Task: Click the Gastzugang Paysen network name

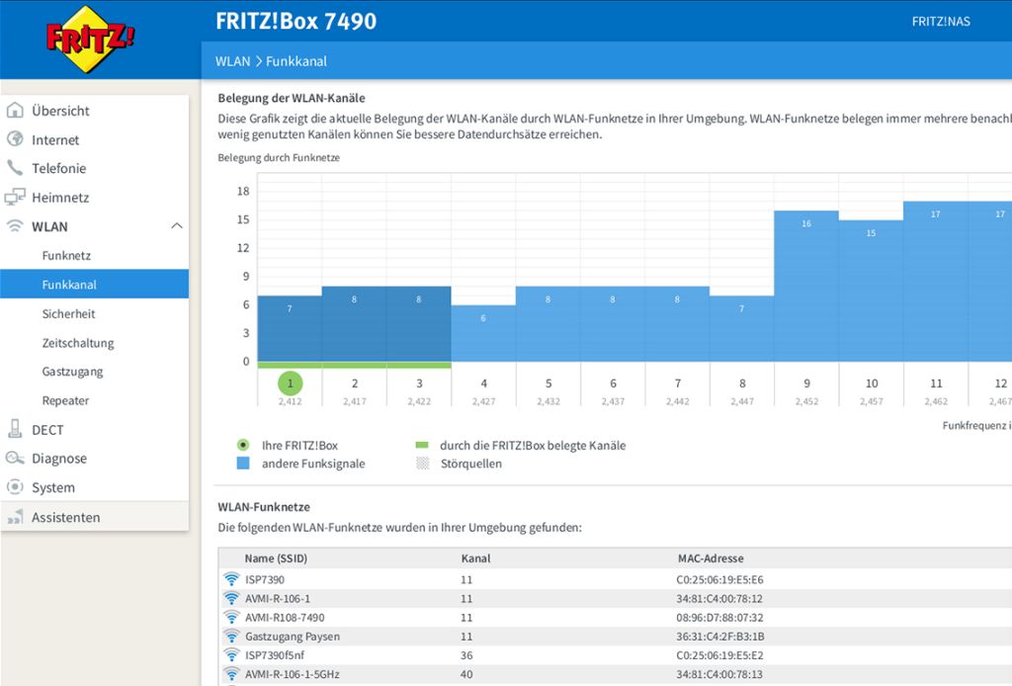Action: point(293,637)
